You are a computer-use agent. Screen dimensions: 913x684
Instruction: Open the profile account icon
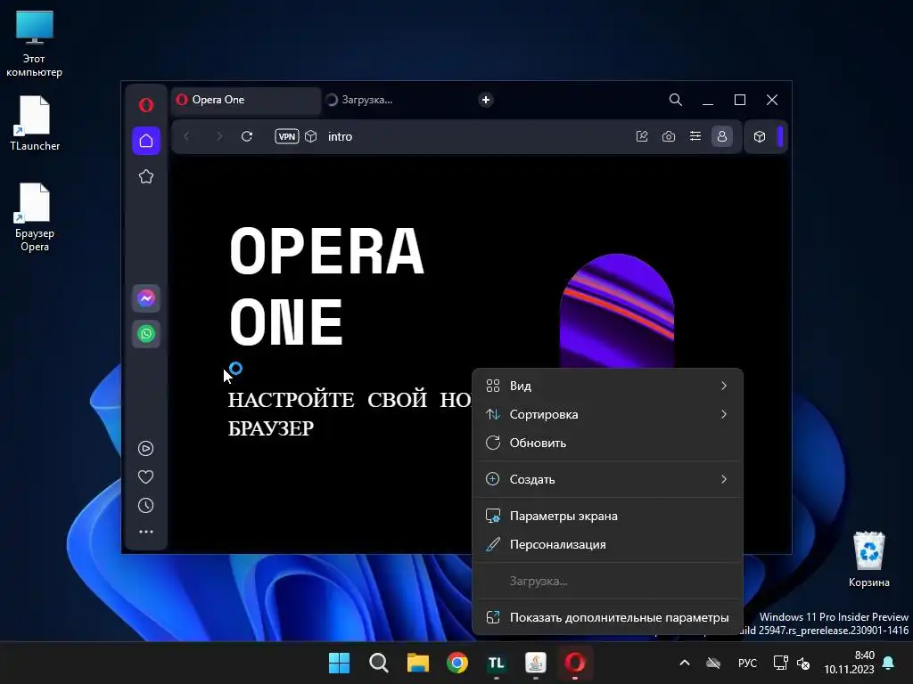click(722, 136)
